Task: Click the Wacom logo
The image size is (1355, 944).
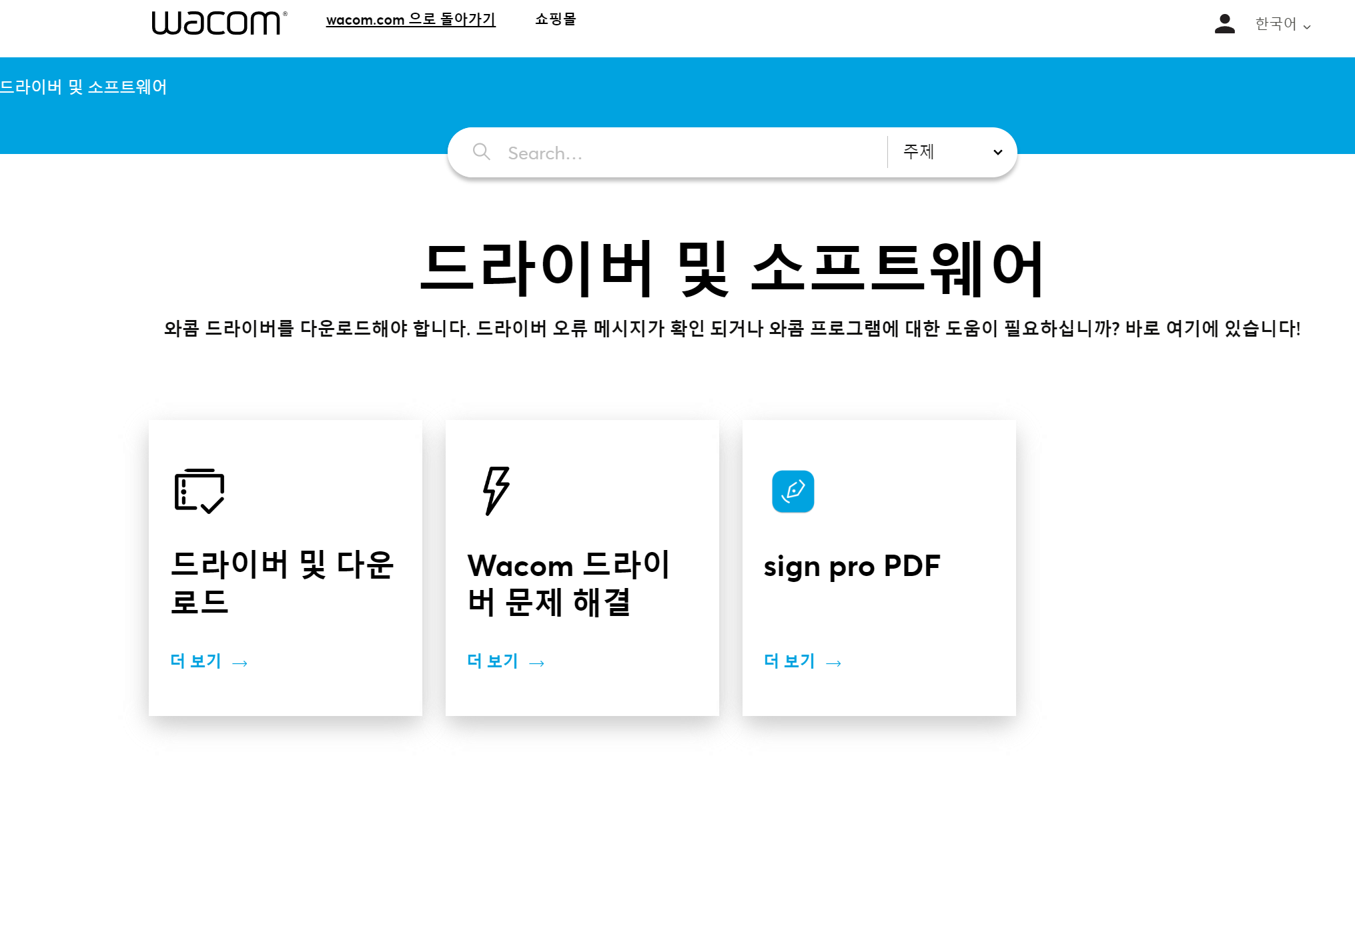Action: pos(219,22)
